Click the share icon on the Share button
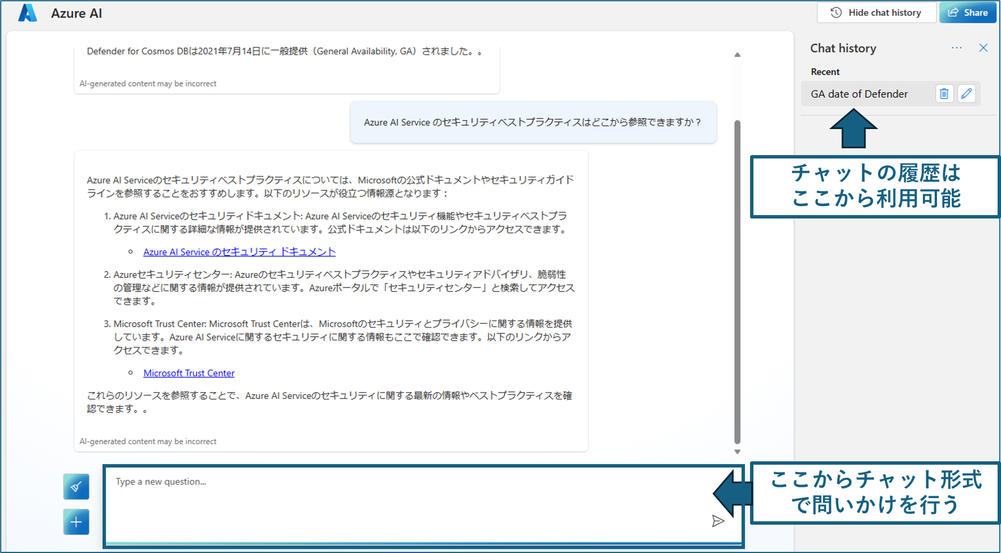The image size is (1001, 553). [x=953, y=12]
